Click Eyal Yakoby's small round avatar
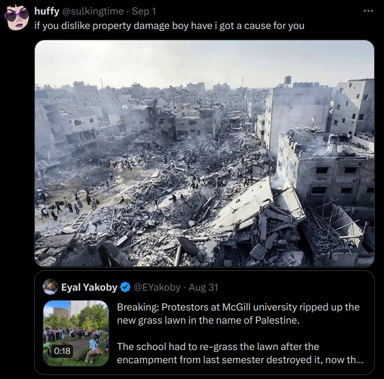 click(51, 287)
